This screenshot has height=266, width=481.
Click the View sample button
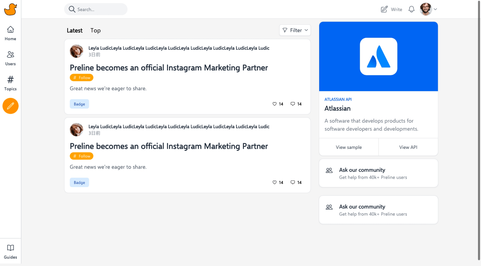pos(349,147)
